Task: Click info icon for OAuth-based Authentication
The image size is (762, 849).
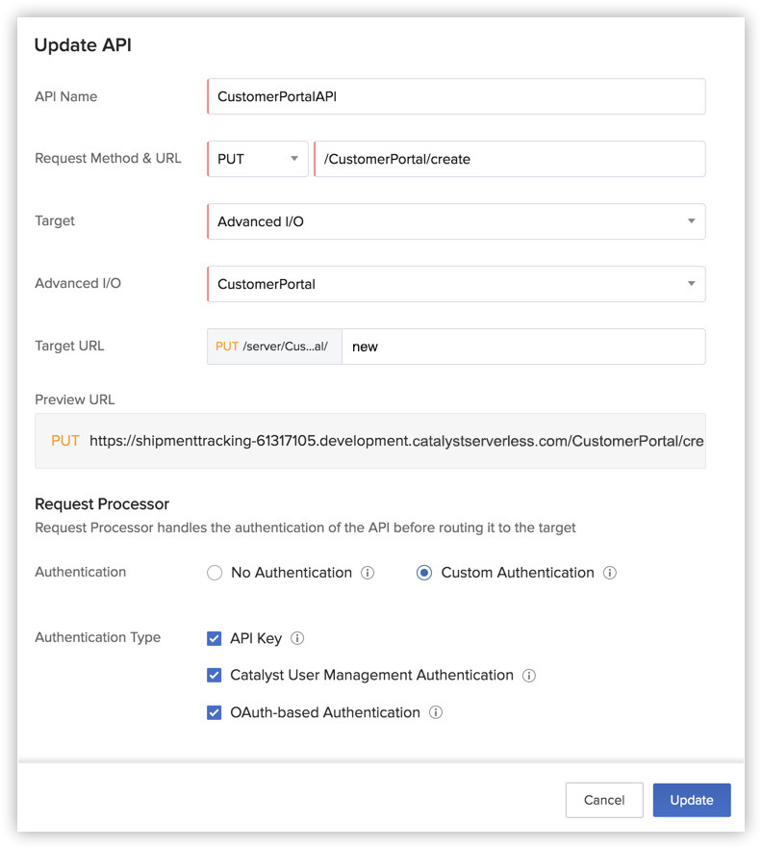Action: pos(435,713)
